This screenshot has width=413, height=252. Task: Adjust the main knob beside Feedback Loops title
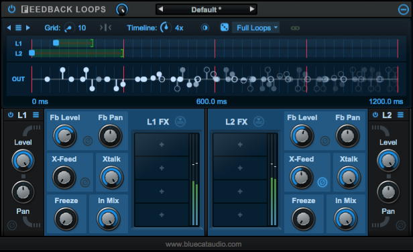pyautogui.click(x=122, y=9)
